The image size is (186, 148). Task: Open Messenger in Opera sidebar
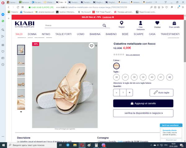pyautogui.click(x=3, y=14)
